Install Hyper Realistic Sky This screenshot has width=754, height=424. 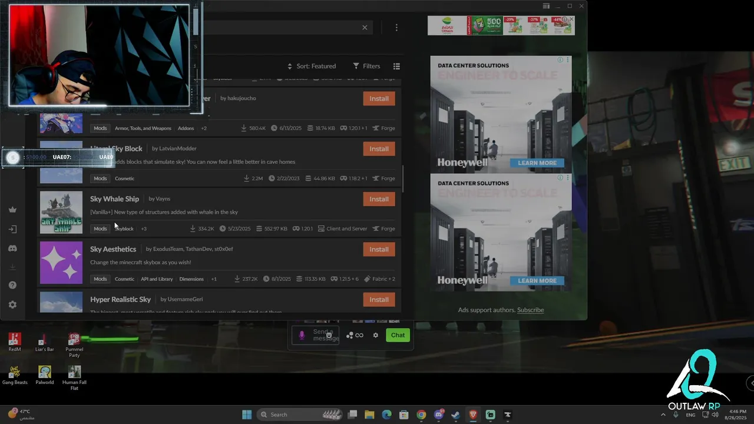(379, 300)
